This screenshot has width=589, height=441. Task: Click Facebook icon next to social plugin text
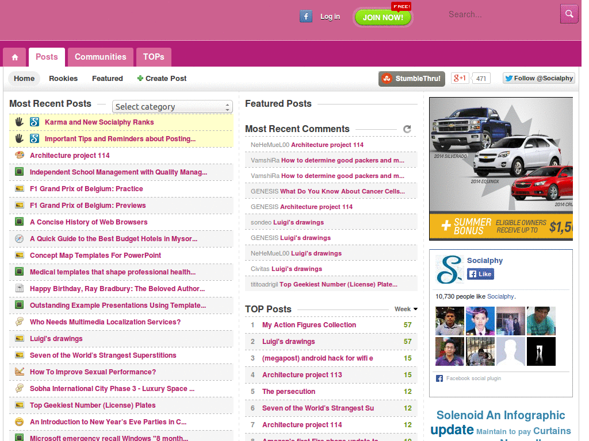(x=439, y=378)
